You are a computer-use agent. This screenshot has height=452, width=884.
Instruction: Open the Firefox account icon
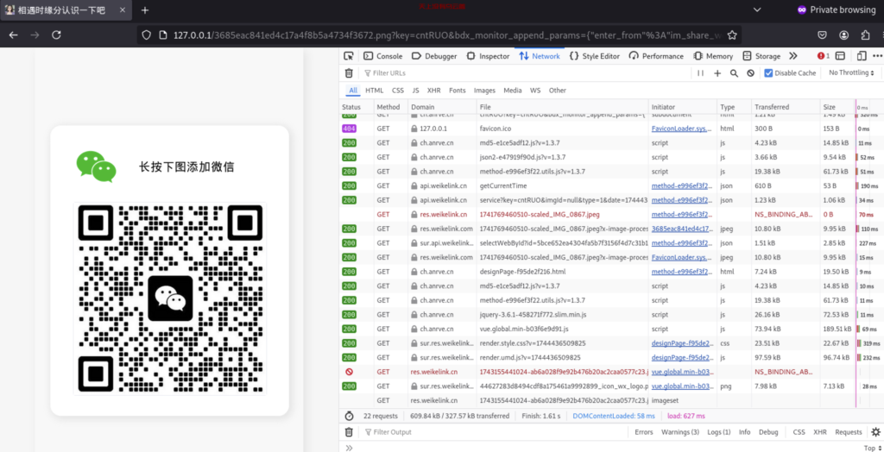coord(843,35)
